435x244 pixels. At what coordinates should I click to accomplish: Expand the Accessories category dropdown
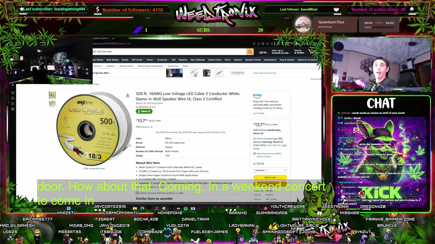click(174, 66)
